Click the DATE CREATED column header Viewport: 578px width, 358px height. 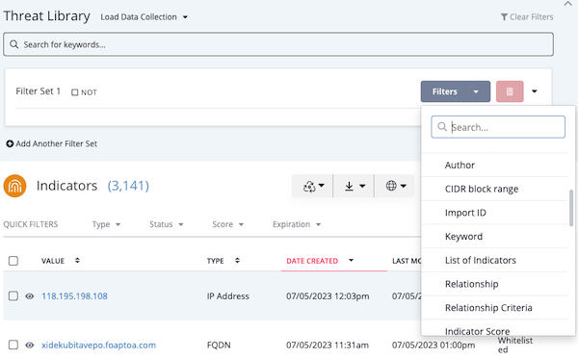pos(312,261)
